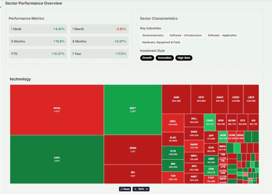Screen dimensions: 272x194
Task: Click the NOW tile
Action: [x=223, y=137]
